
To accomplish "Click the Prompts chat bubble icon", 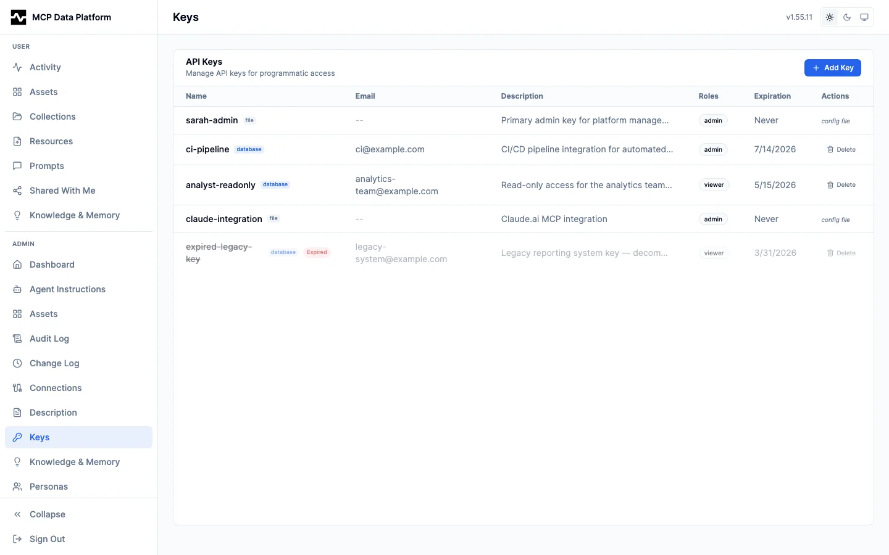I will coord(17,166).
